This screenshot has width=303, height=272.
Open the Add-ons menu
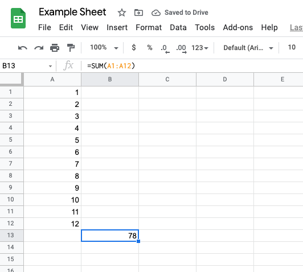click(238, 27)
